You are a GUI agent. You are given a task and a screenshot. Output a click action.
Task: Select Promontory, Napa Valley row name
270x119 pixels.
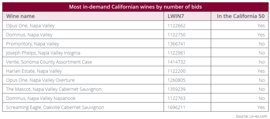32,44
